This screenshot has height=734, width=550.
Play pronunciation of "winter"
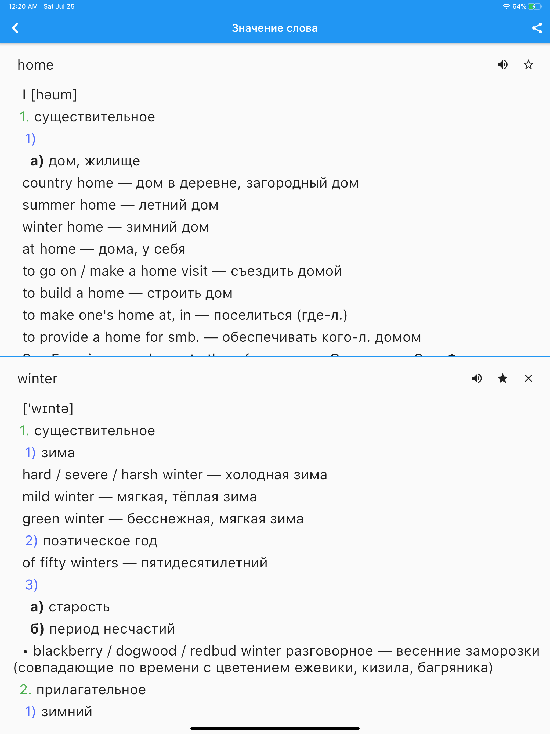[477, 378]
